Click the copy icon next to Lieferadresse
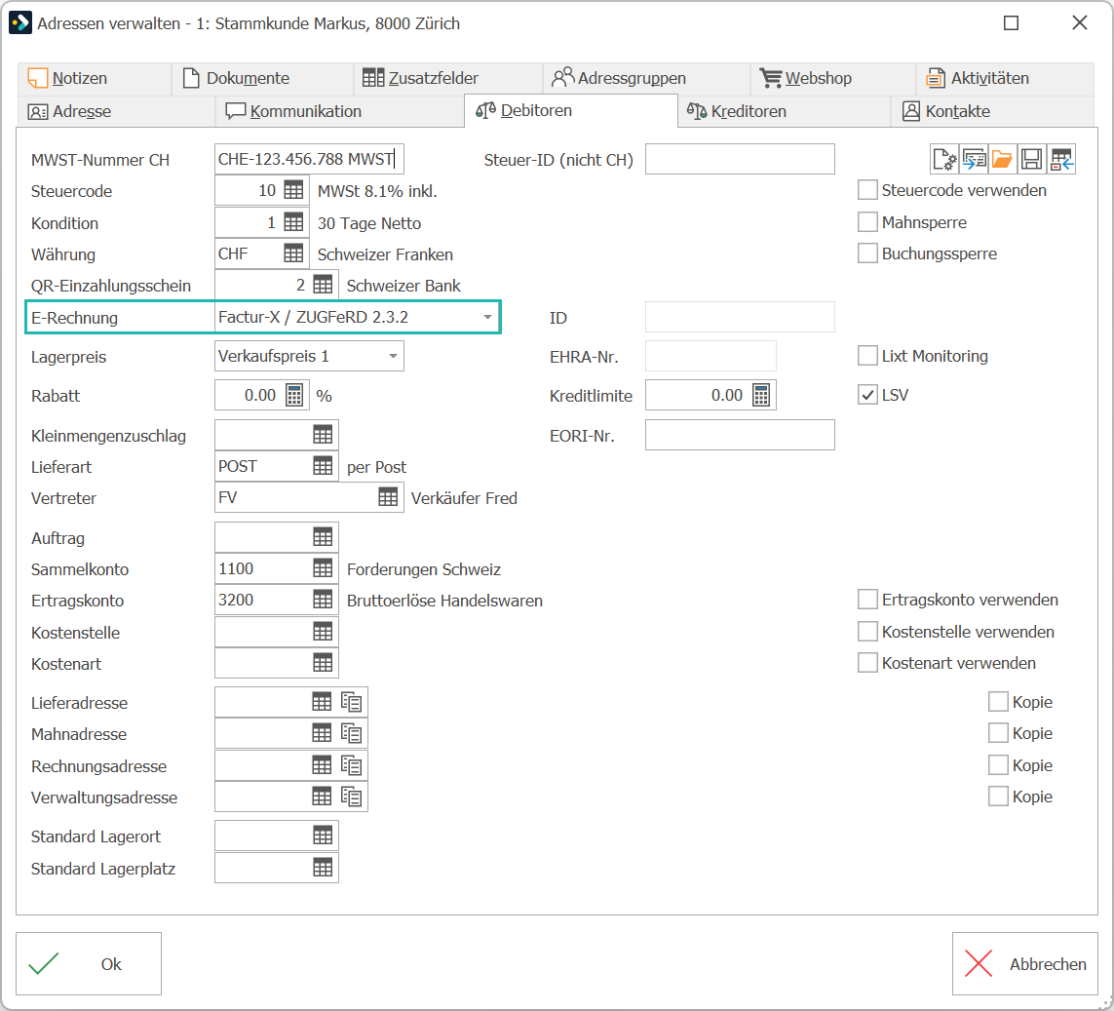The height and width of the screenshot is (1011, 1114). (352, 702)
